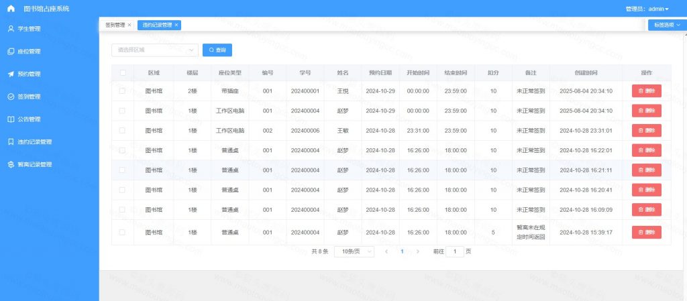Viewport: 687px width, 301px height.
Task: Toggle the select-all header checkbox
Action: tap(123, 72)
